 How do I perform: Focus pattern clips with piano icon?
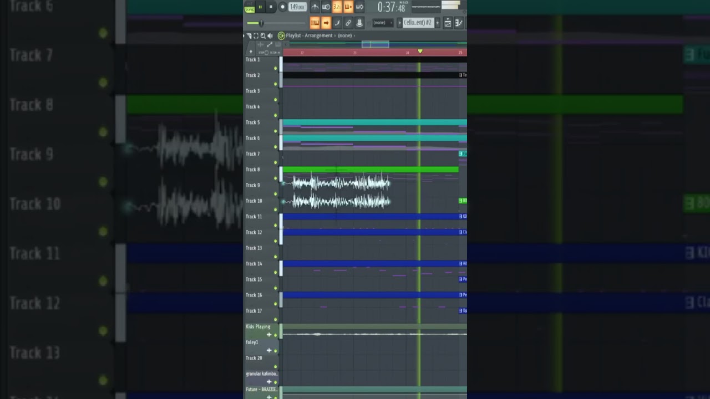[278, 45]
